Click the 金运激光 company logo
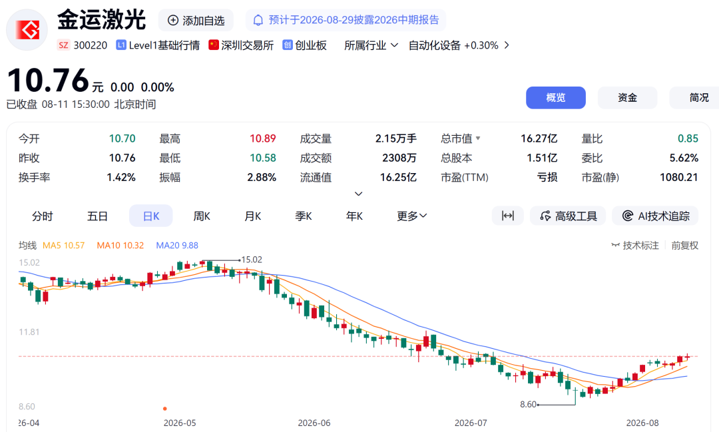This screenshot has height=432, width=719. 27,30
